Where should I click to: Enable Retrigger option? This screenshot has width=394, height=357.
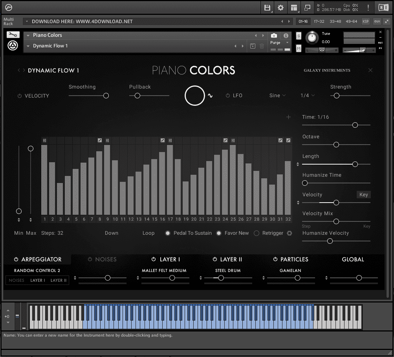click(x=257, y=233)
